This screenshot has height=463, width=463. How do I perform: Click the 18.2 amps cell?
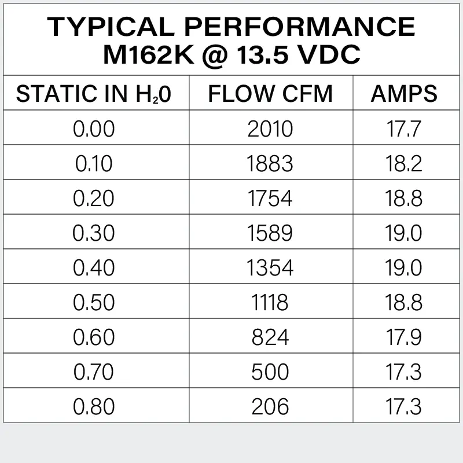404,163
